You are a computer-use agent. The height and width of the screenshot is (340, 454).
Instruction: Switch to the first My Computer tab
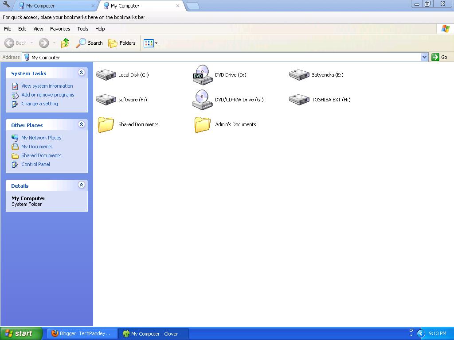[x=55, y=6]
